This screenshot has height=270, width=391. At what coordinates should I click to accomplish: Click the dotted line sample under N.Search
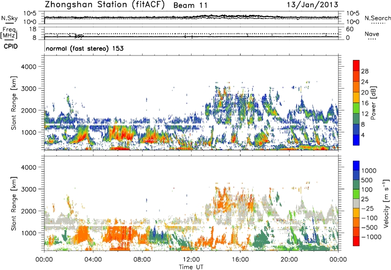378,23
